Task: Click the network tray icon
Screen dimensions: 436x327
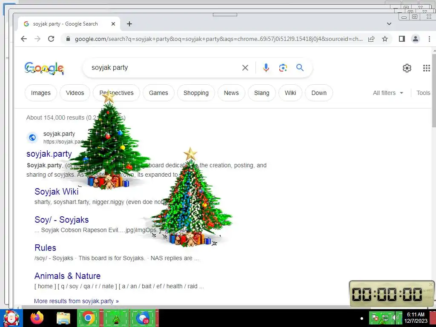Action: click(x=385, y=318)
